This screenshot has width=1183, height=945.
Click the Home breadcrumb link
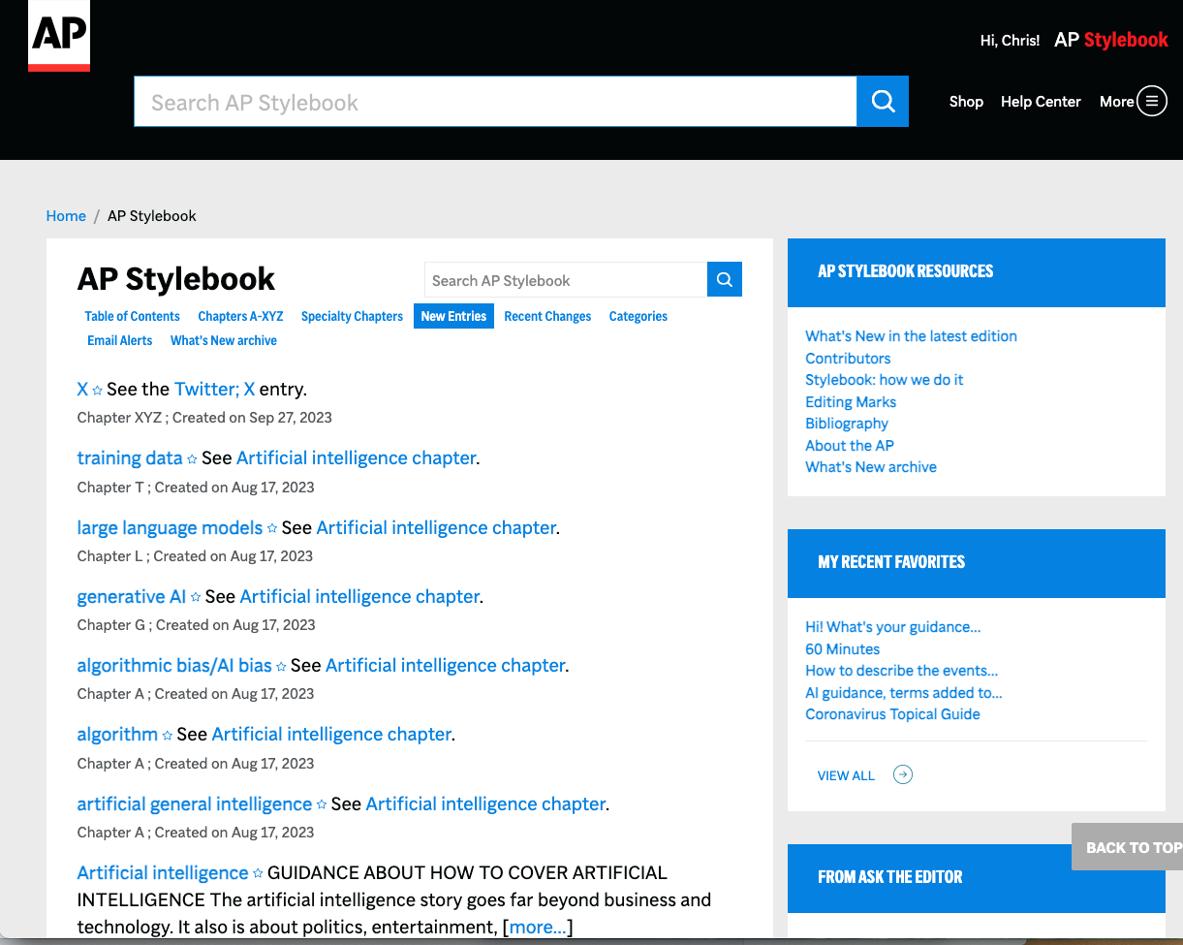(66, 215)
